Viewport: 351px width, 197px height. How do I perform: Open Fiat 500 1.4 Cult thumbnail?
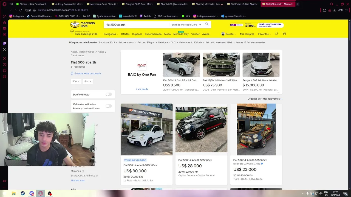[x=182, y=65]
